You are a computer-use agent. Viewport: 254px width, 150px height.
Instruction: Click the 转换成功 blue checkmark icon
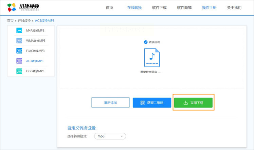tap(146, 42)
